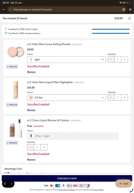The width and height of the screenshot is (134, 193).
Task: Open the three-dot browser menu
Action: click(4, 9)
